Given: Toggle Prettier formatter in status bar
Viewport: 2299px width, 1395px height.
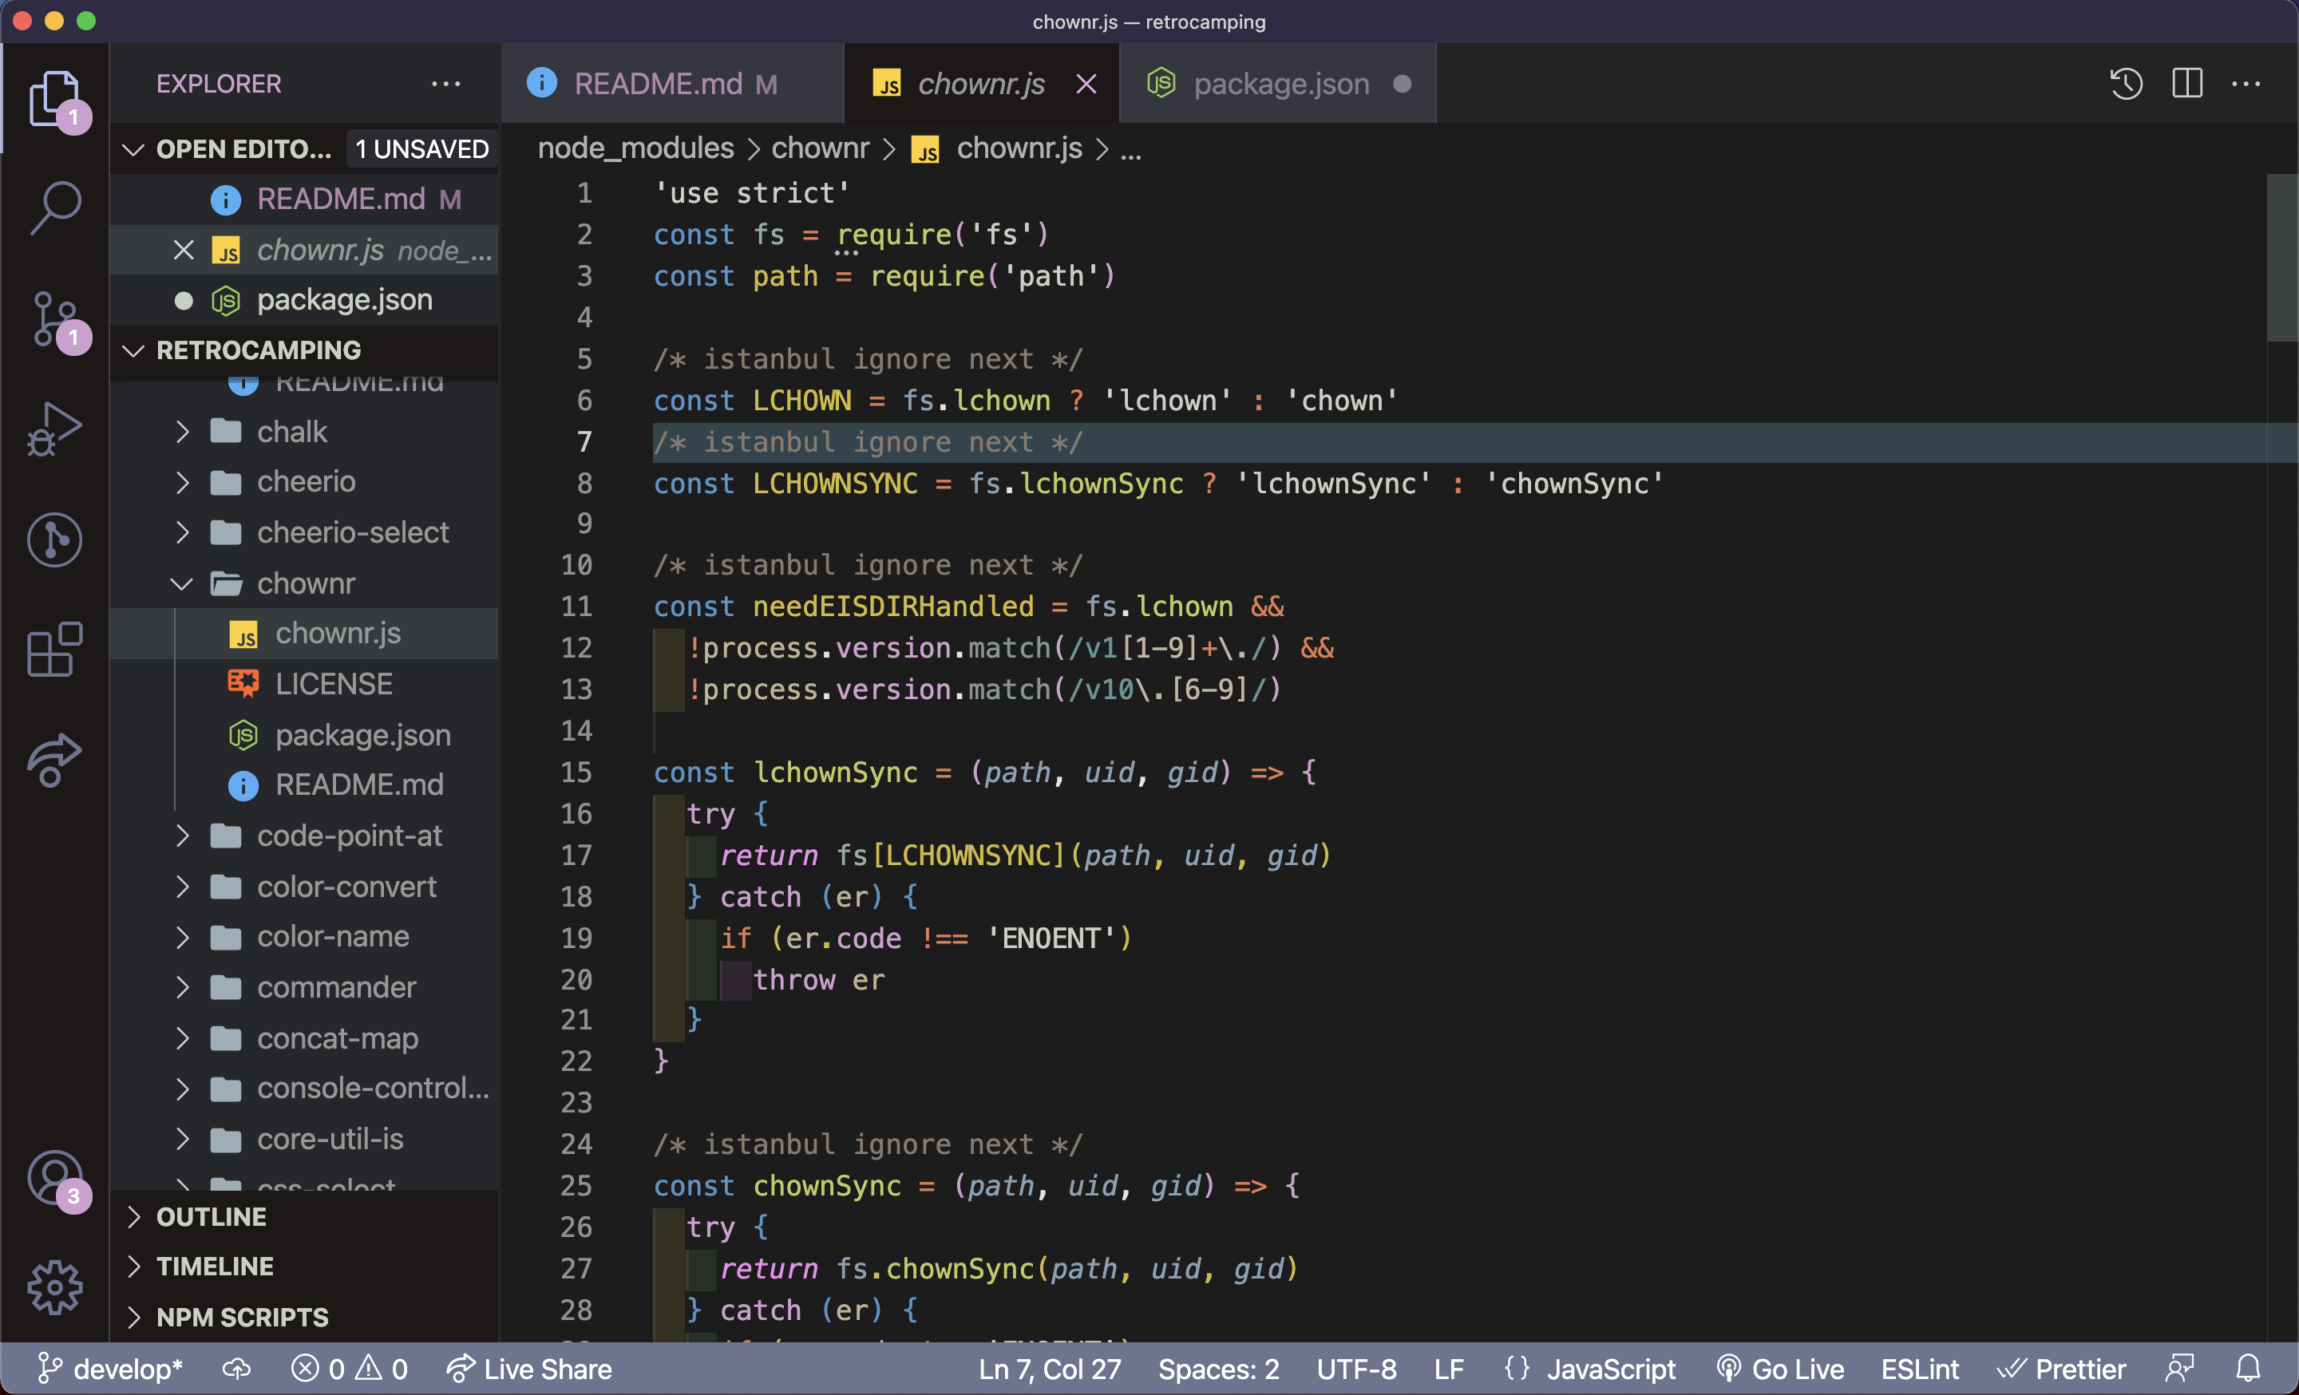Looking at the screenshot, I should tap(2061, 1368).
